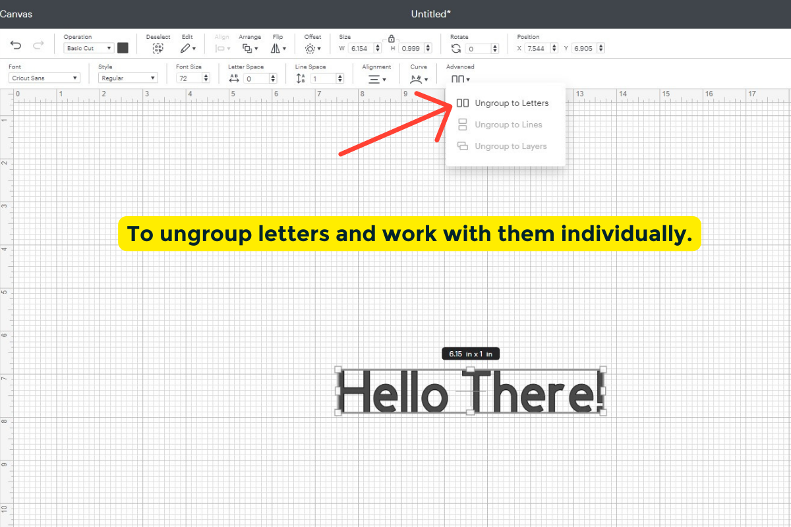The height and width of the screenshot is (527, 791).
Task: Adjust the Line Space stepper arrows
Action: (340, 78)
